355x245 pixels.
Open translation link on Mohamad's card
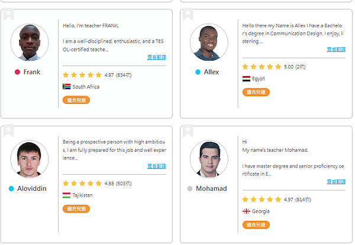tap(336, 182)
